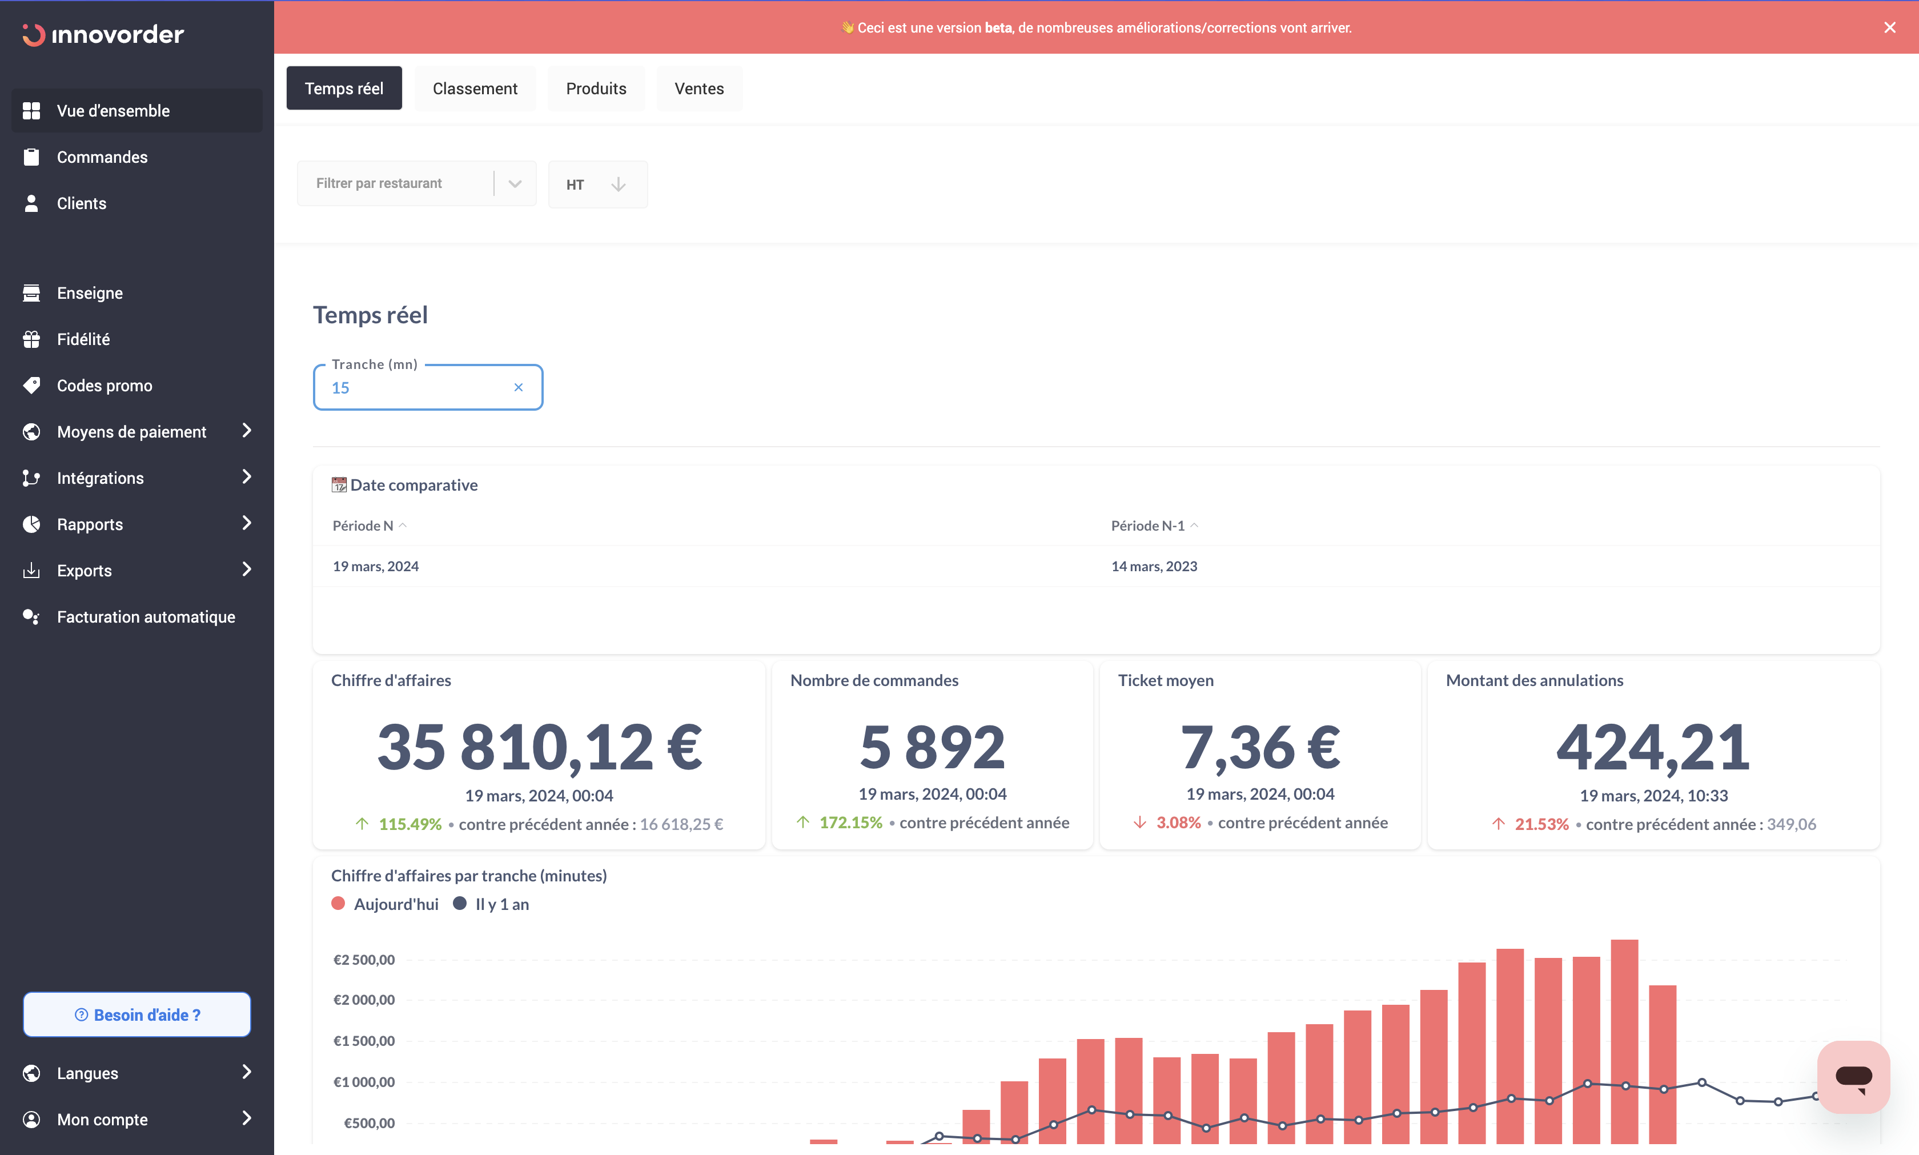Click the Codes promo tag icon

31,385
